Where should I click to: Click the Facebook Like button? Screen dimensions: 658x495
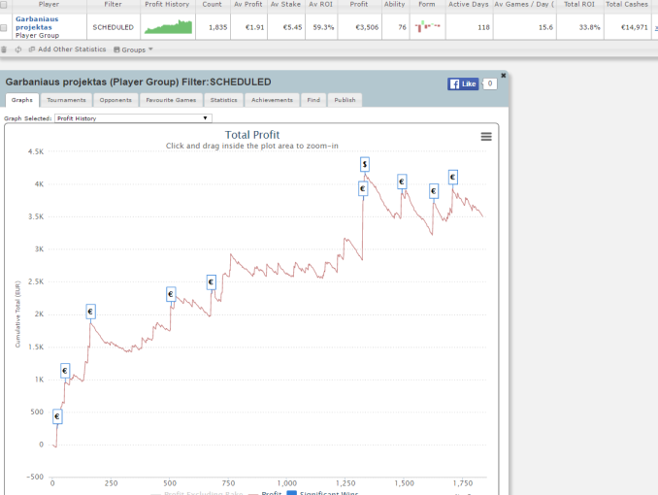(463, 84)
